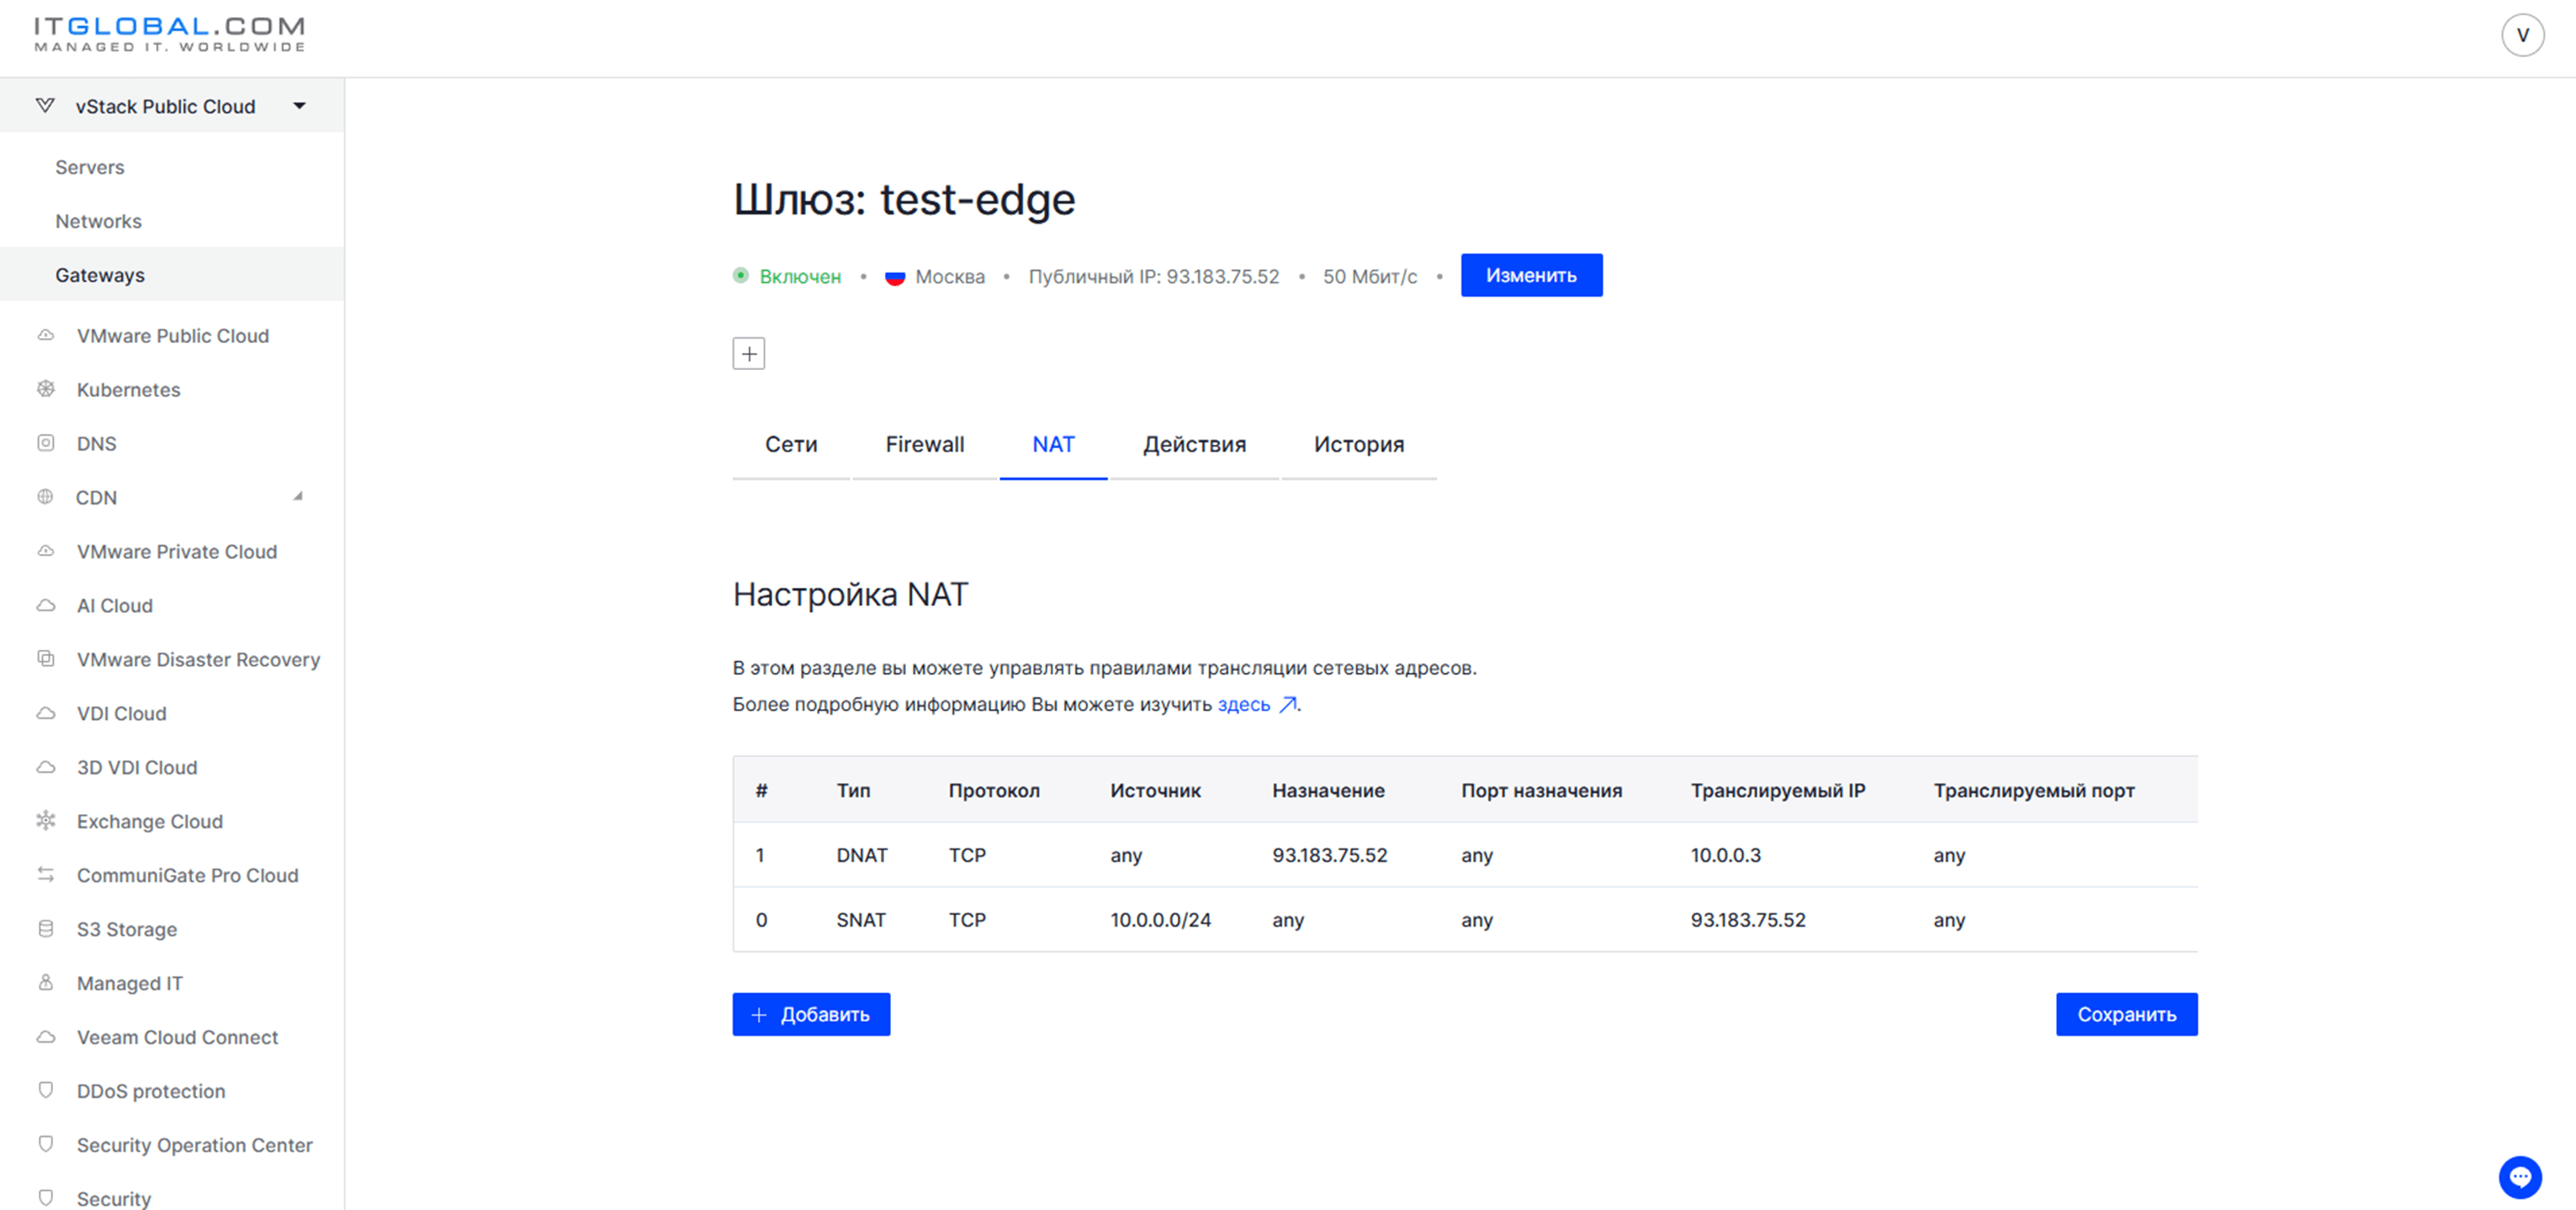Click the Изменить button
Viewport: 2576px width, 1210px height.
[1531, 276]
